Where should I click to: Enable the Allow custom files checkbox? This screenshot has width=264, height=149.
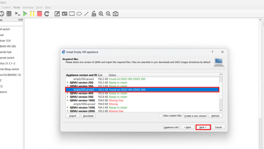(x=161, y=116)
